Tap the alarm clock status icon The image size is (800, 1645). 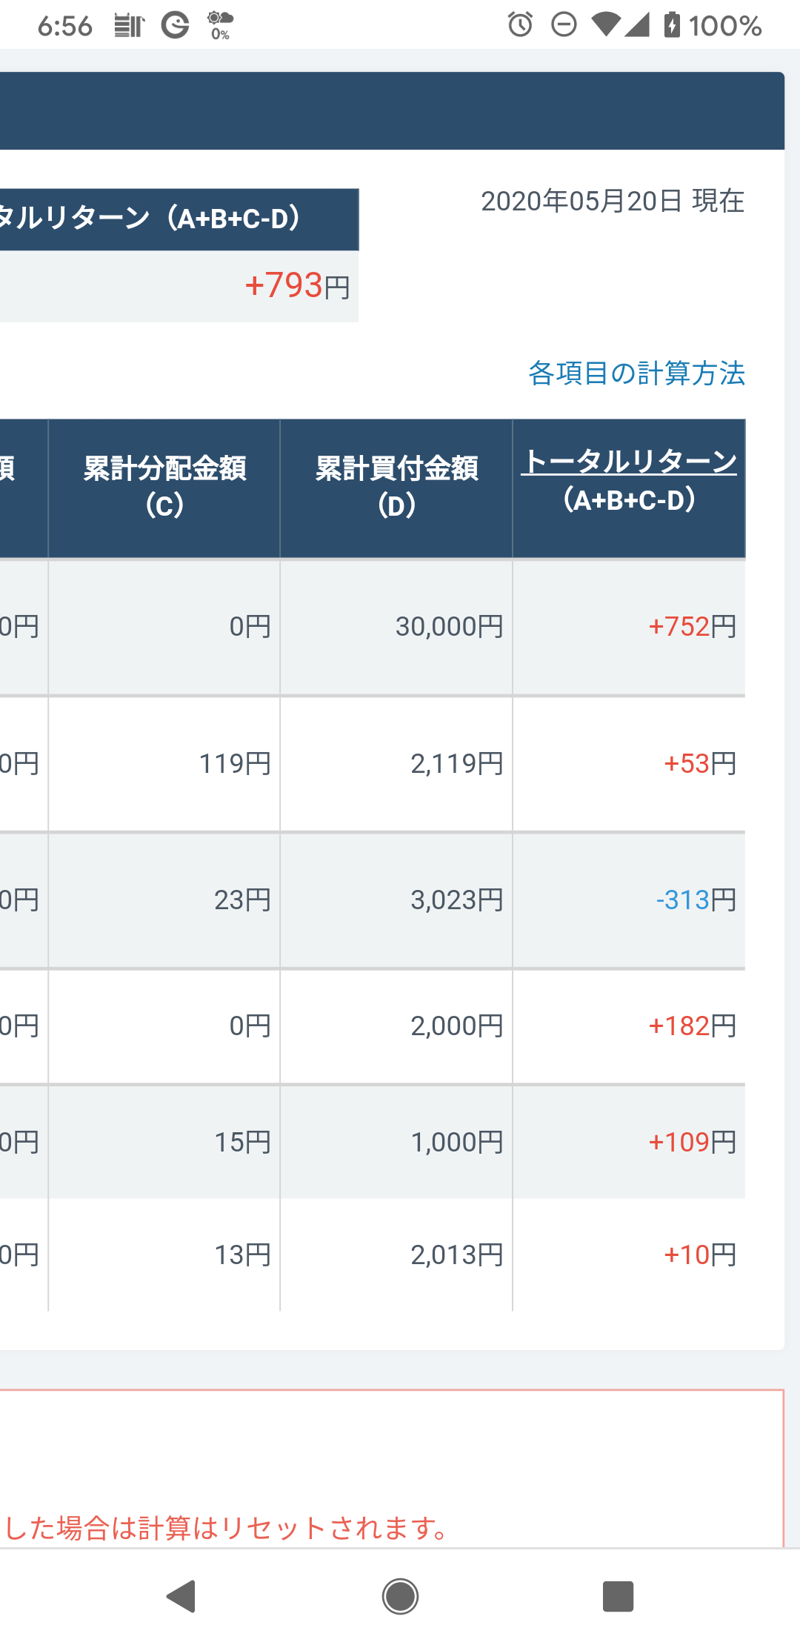[520, 25]
